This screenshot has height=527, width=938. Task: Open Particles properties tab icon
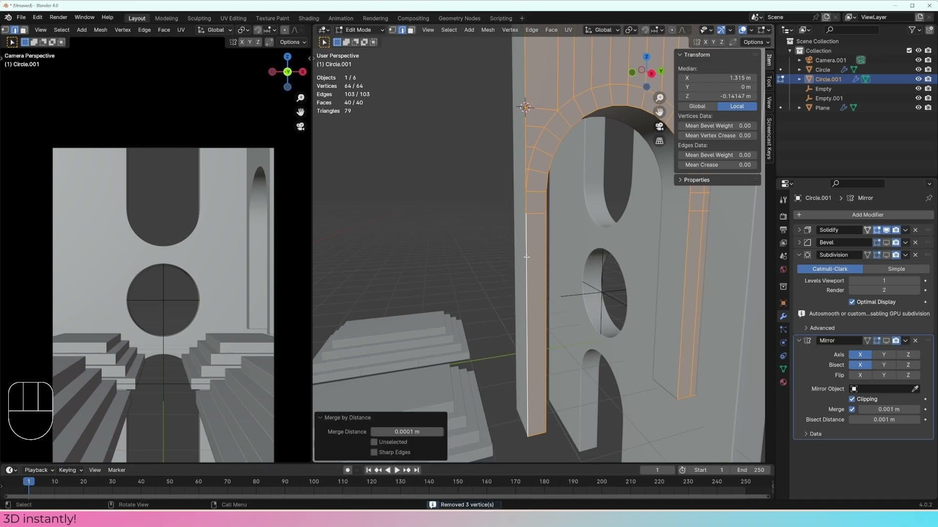(x=783, y=329)
